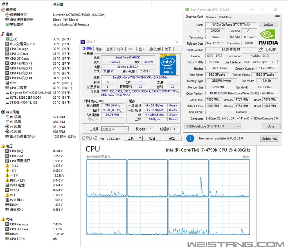Click the +12 V warning icon
The image size is (288, 251).
(7, 175)
